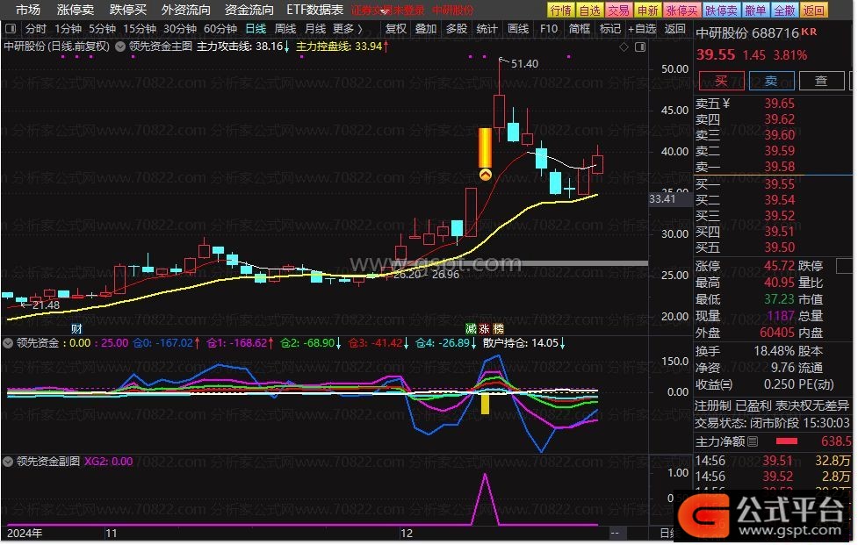Click the 主力攻击线 38.16 label
This screenshot has width=858, height=545.
click(240, 47)
